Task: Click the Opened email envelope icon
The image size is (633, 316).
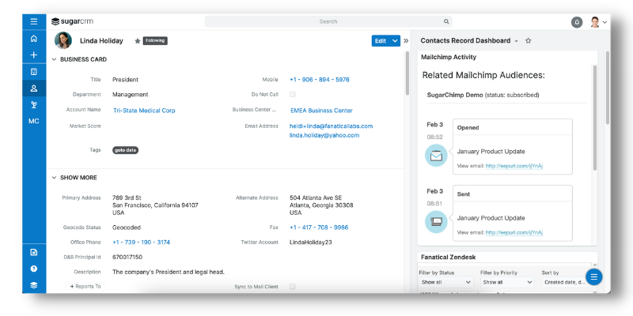Action: pos(436,155)
